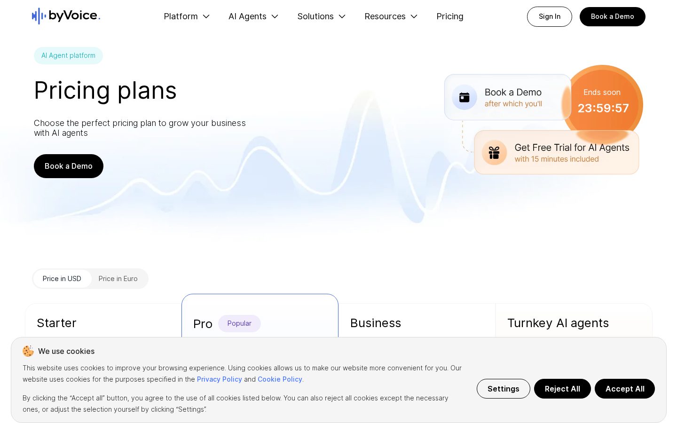Screen dimensions: 677x423
Task: Click the Popular badge on Pro plan
Action: (x=239, y=323)
